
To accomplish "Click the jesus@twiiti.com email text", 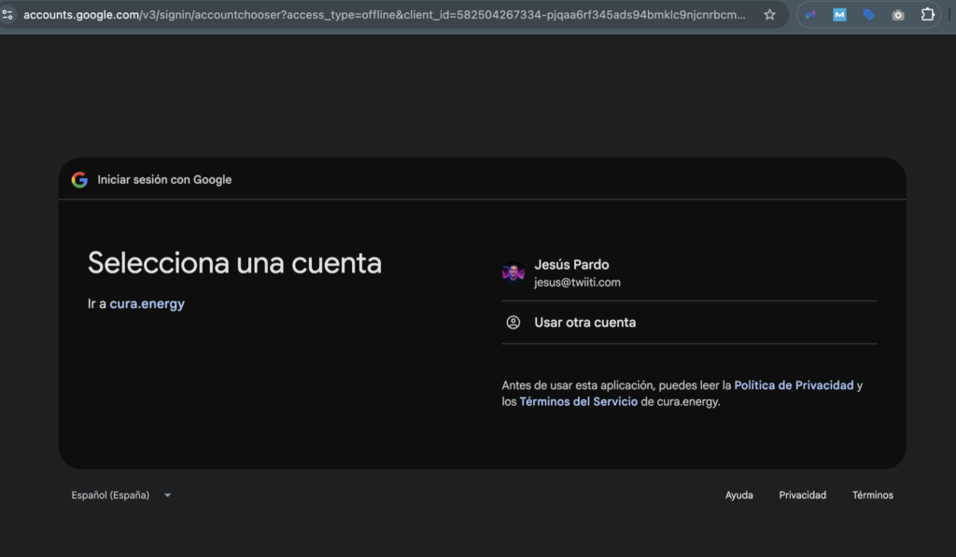I will (x=577, y=282).
